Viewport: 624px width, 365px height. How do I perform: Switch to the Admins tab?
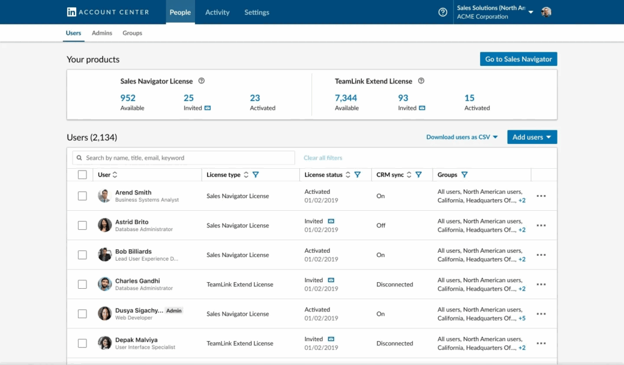point(102,33)
